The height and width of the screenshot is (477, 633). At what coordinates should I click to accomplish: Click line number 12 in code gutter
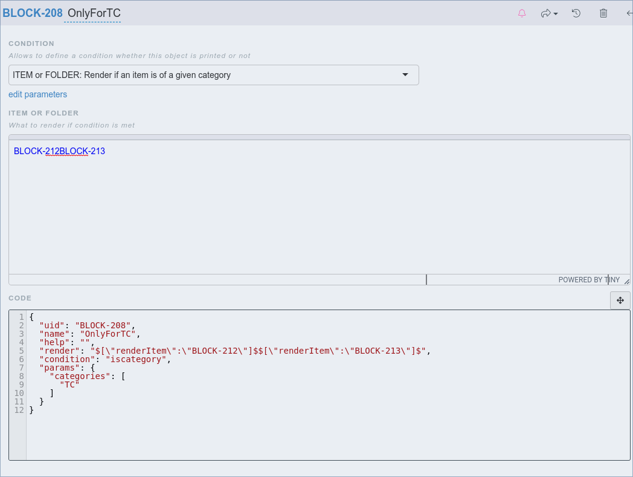pyautogui.click(x=19, y=410)
